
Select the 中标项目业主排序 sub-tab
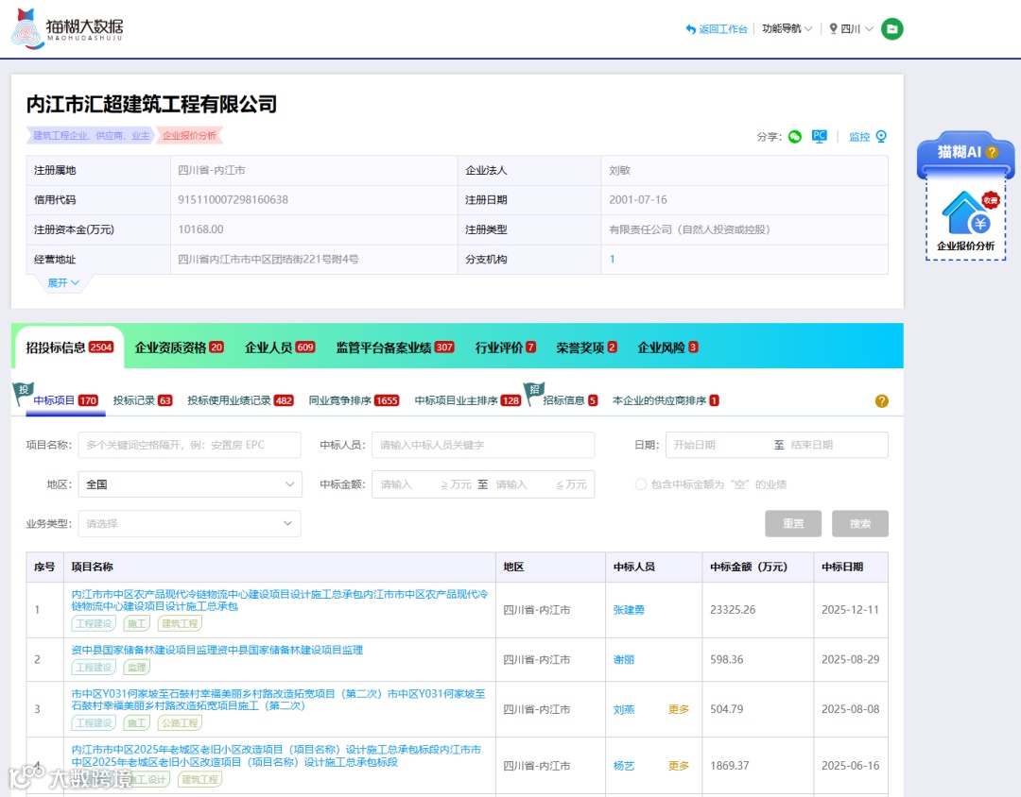[468, 400]
